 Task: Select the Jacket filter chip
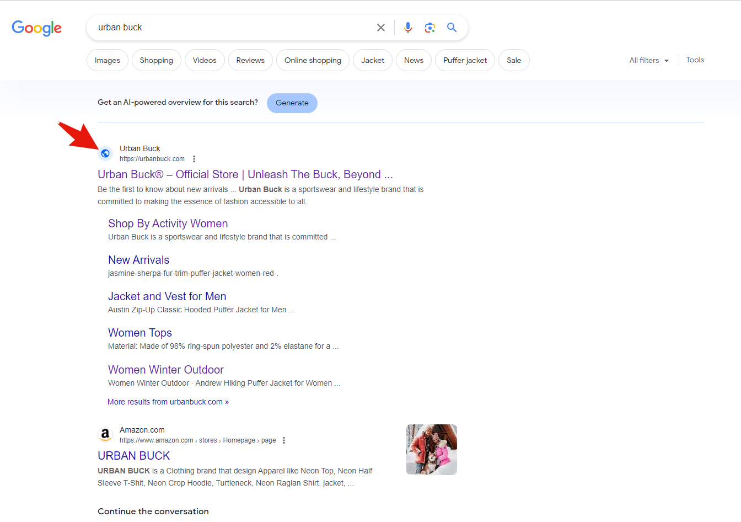pos(373,60)
